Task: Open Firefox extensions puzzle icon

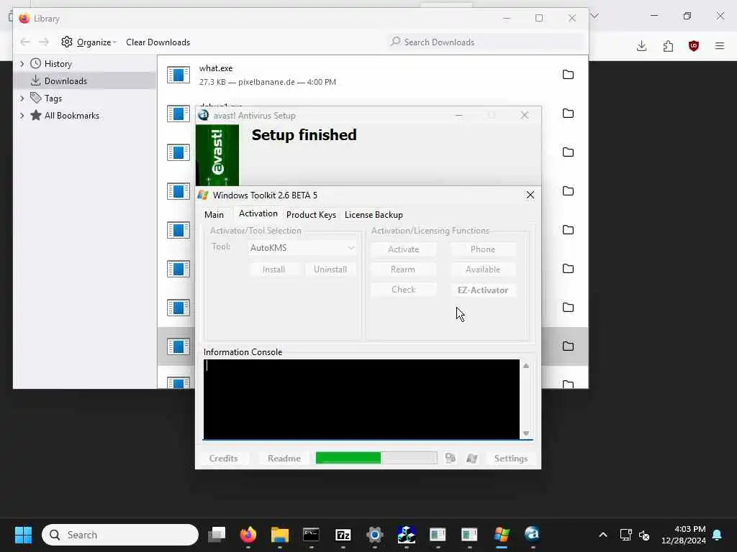Action: (668, 45)
